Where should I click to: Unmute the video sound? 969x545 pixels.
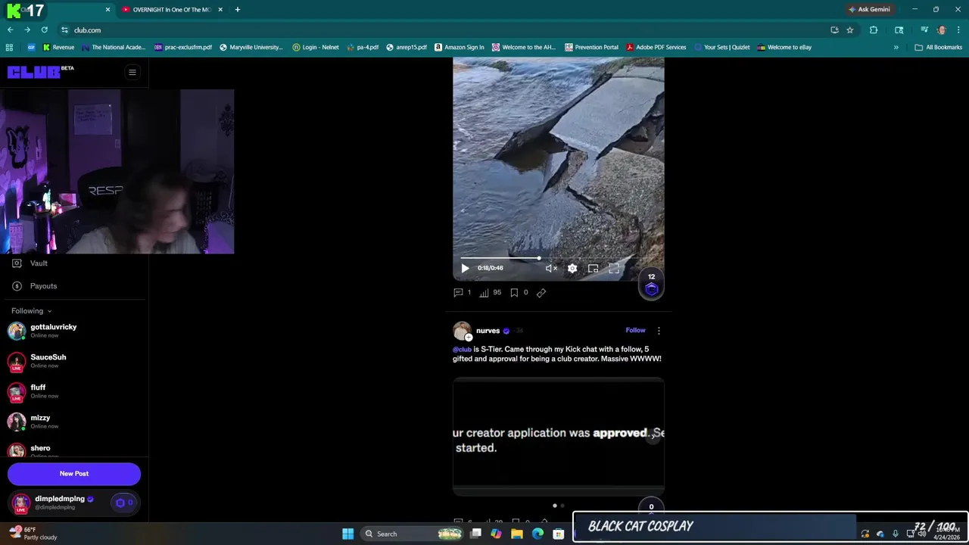coord(551,268)
